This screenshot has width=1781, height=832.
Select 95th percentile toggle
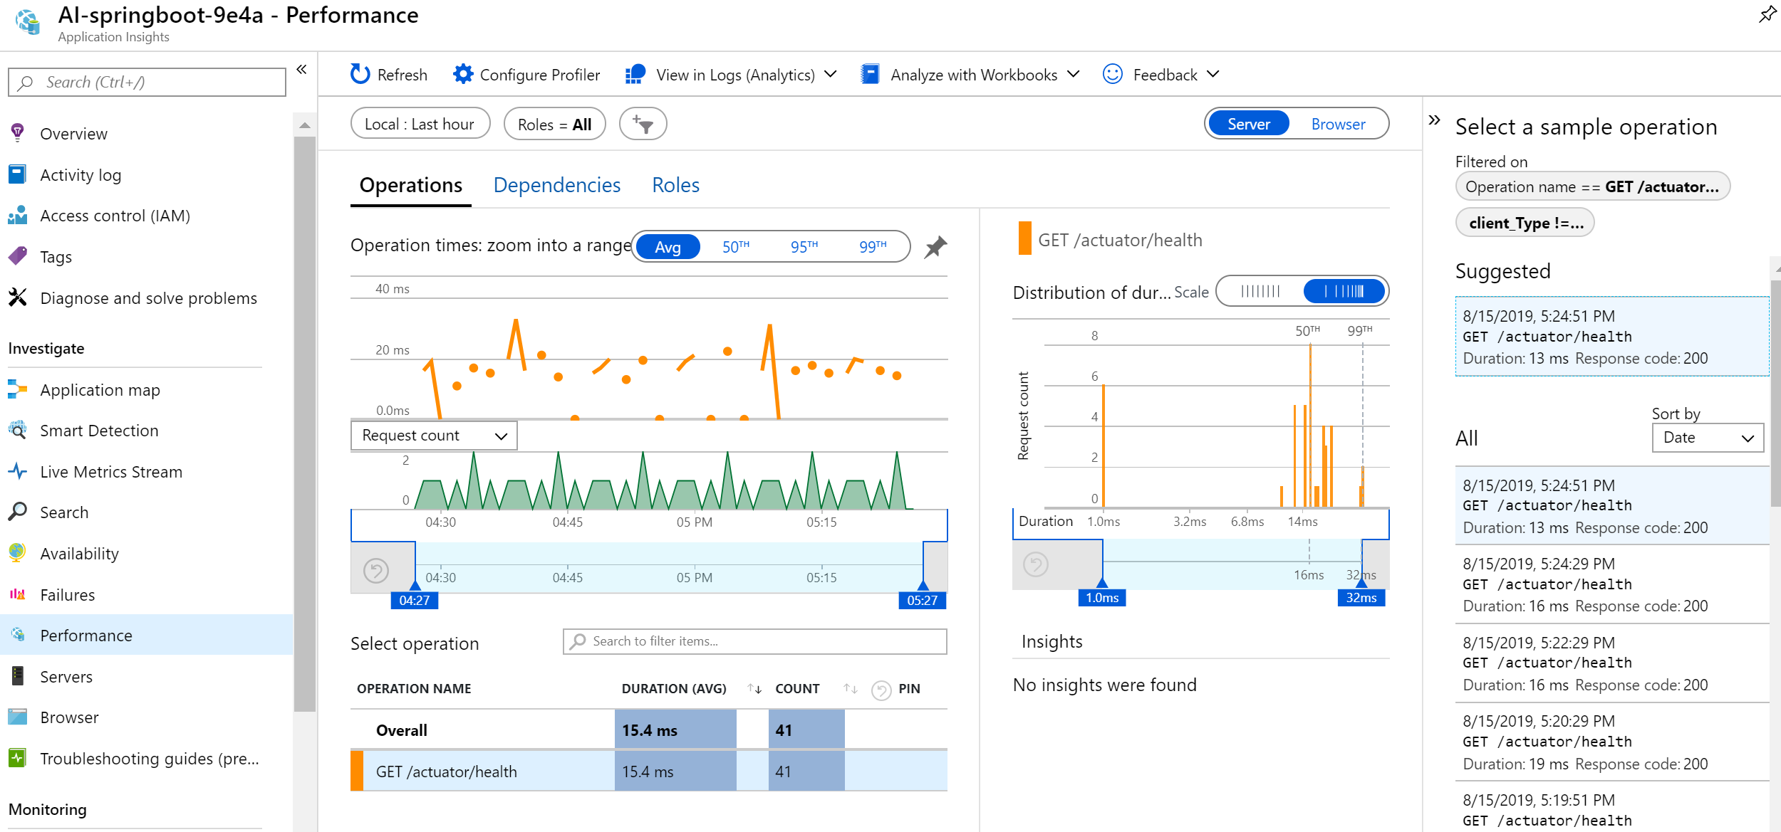804,247
